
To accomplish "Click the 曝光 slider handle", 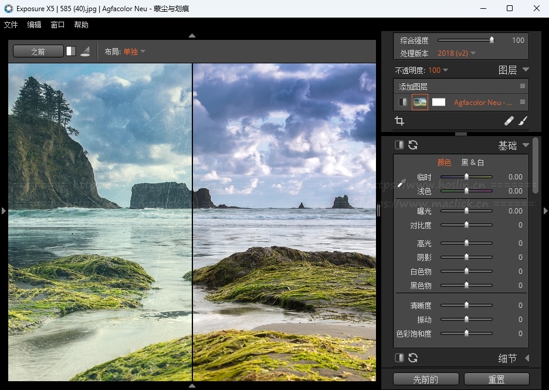I will 466,211.
